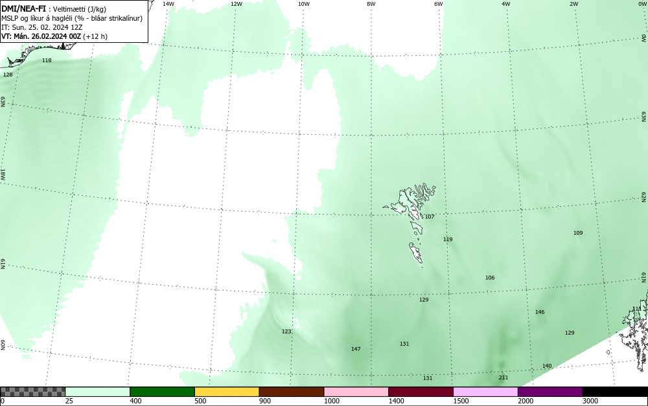Click the '1500' legend scale label
The image size is (648, 406).
pos(461,401)
